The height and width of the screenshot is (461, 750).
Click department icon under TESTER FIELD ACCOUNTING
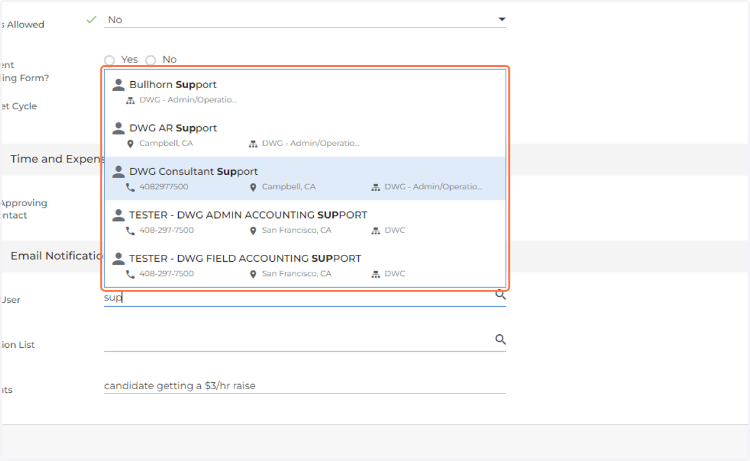tap(376, 274)
